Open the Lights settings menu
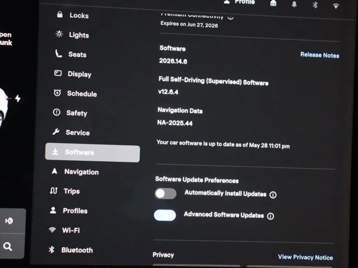Screen dimensions: 358x268 [72, 35]
